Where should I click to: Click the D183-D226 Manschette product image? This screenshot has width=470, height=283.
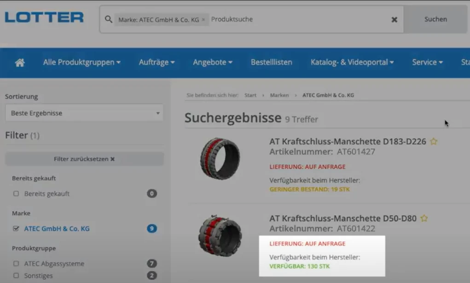click(220, 159)
